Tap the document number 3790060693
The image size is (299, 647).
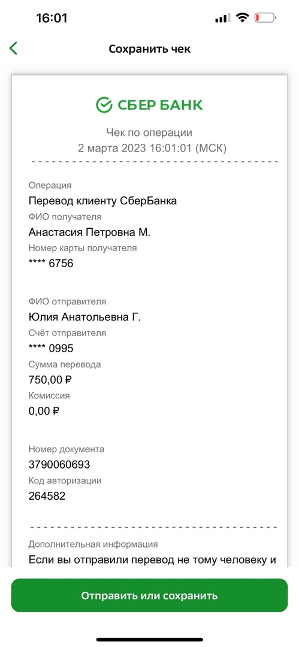pyautogui.click(x=59, y=465)
